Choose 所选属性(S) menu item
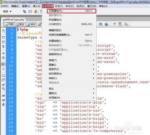This screenshot has width=150, height=135. (x=69, y=20)
